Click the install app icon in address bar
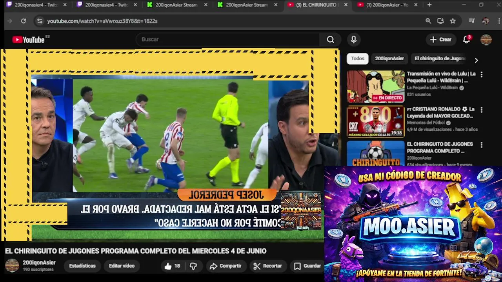The image size is (502, 282). pyautogui.click(x=440, y=21)
